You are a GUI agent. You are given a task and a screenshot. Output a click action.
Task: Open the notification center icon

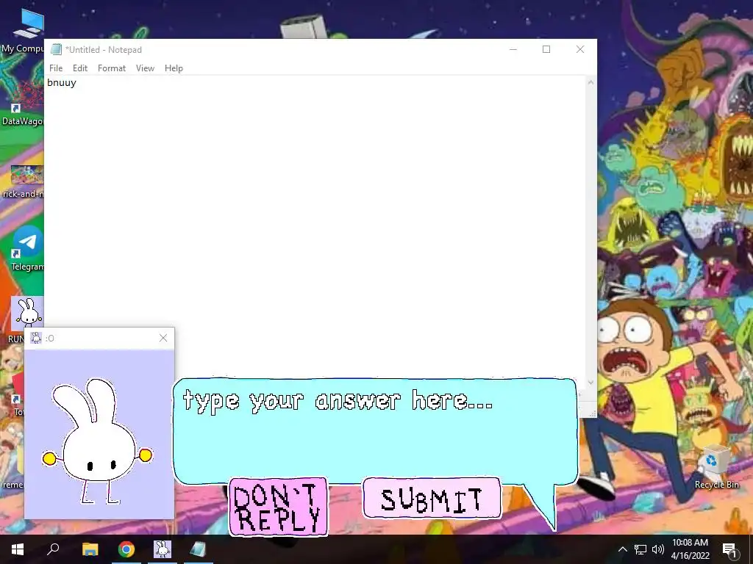[x=730, y=549]
